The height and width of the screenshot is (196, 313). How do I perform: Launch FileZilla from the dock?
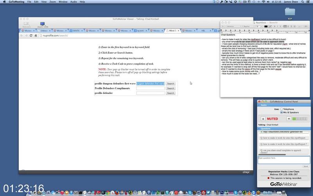pyautogui.click(x=203, y=192)
